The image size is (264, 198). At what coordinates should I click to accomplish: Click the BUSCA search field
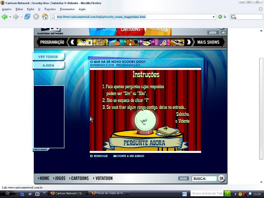204,178
